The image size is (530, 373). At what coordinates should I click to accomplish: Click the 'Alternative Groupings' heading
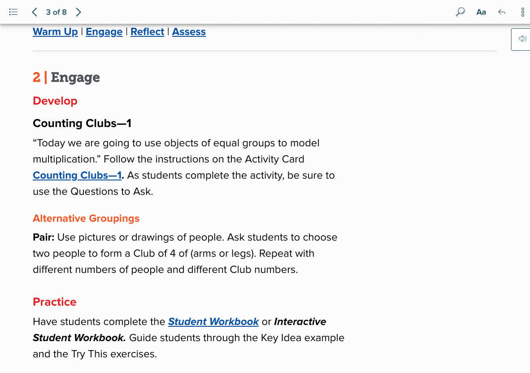[x=86, y=218]
